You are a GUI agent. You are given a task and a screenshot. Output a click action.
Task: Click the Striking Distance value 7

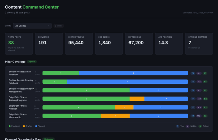[x=190, y=43]
